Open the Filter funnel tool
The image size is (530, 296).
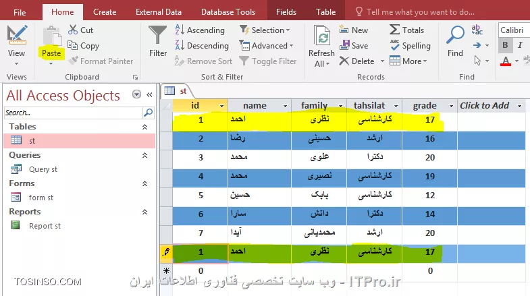pyautogui.click(x=158, y=35)
